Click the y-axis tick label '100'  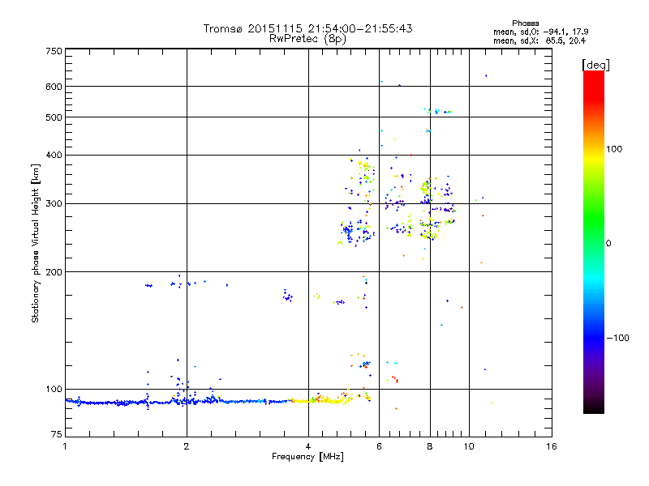54,390
